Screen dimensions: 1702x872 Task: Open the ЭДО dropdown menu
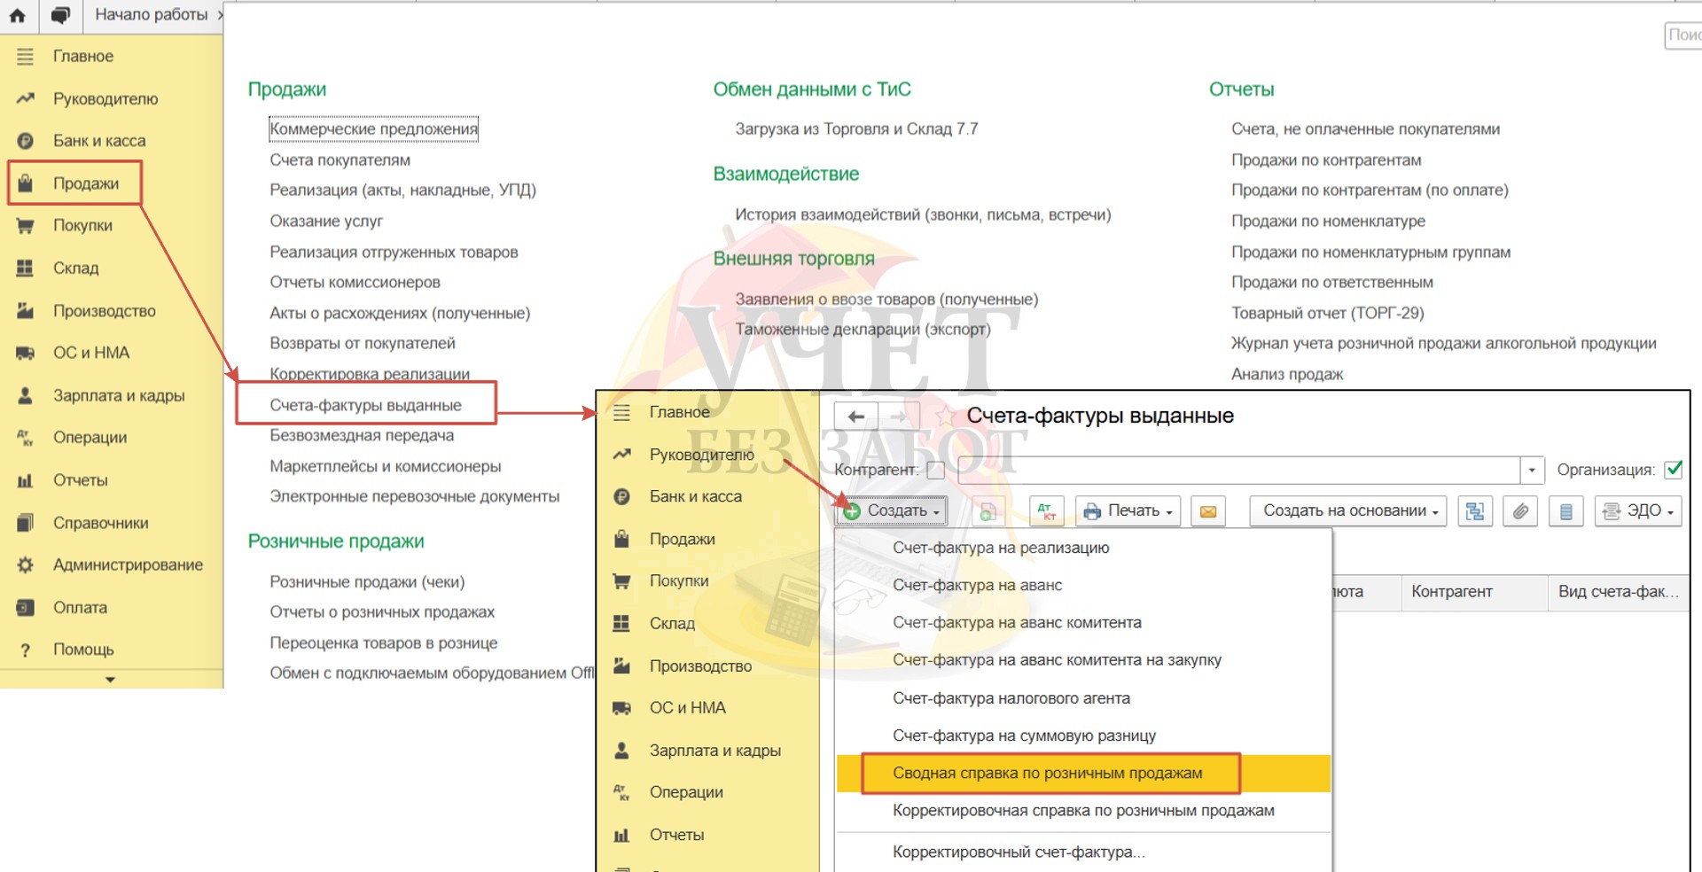point(1638,511)
